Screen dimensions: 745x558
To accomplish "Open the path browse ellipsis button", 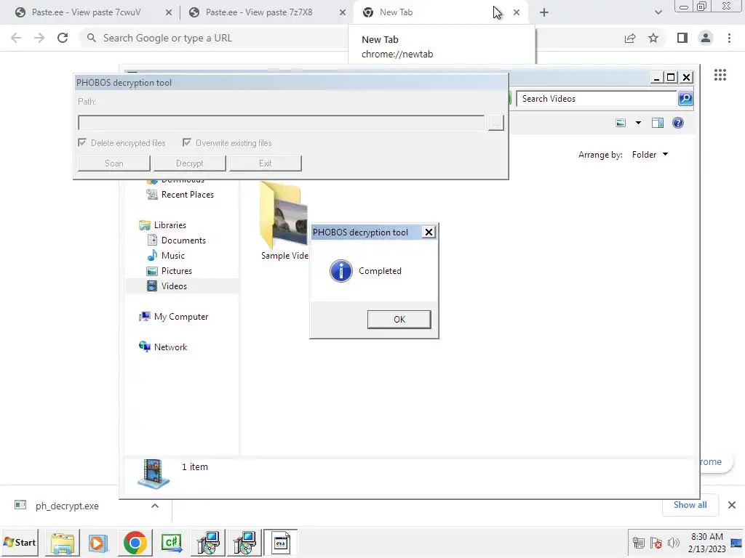I will (496, 123).
